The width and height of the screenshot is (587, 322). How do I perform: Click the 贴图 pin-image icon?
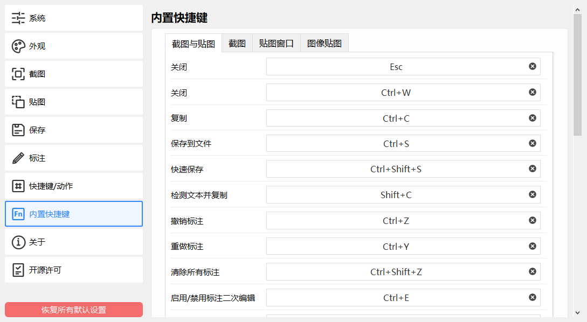[x=18, y=102]
